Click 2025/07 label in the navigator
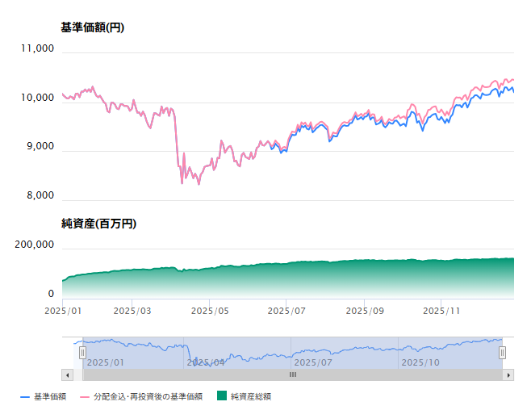The height and width of the screenshot is (406, 531). 314,362
